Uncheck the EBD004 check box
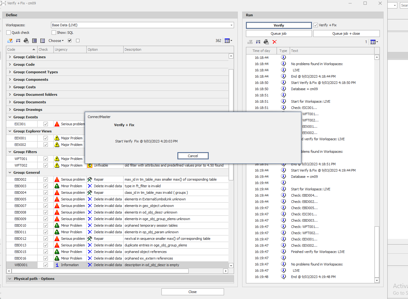Viewport: 408px width, 299px height. 46,193
